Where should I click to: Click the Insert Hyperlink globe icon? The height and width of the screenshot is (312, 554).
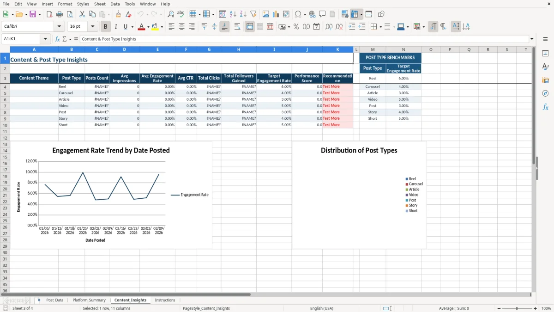pyautogui.click(x=312, y=14)
